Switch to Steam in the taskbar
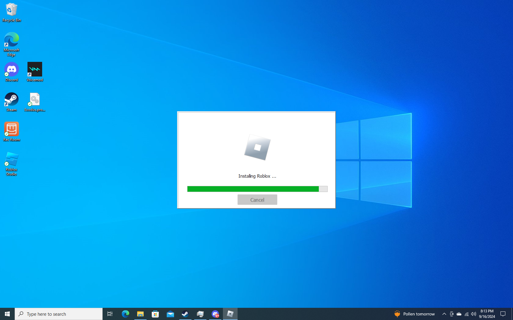The image size is (513, 320). [x=185, y=314]
